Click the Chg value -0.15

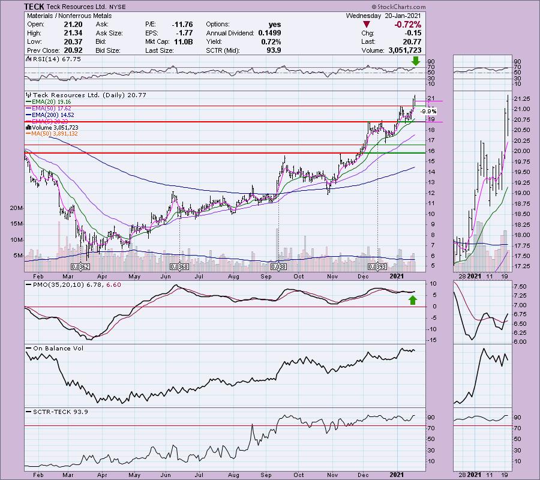413,33
